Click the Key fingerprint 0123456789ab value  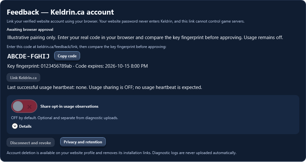click(x=56, y=66)
